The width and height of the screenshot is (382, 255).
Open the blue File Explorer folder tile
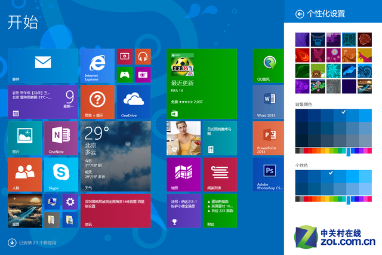tap(70, 220)
